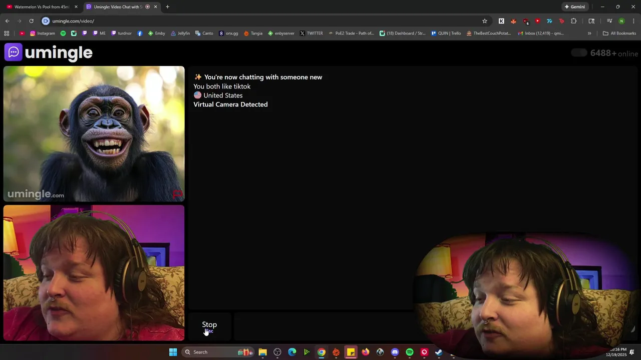Expand the bookmarks overflow chevron
This screenshot has height=360, width=641.
pyautogui.click(x=589, y=33)
